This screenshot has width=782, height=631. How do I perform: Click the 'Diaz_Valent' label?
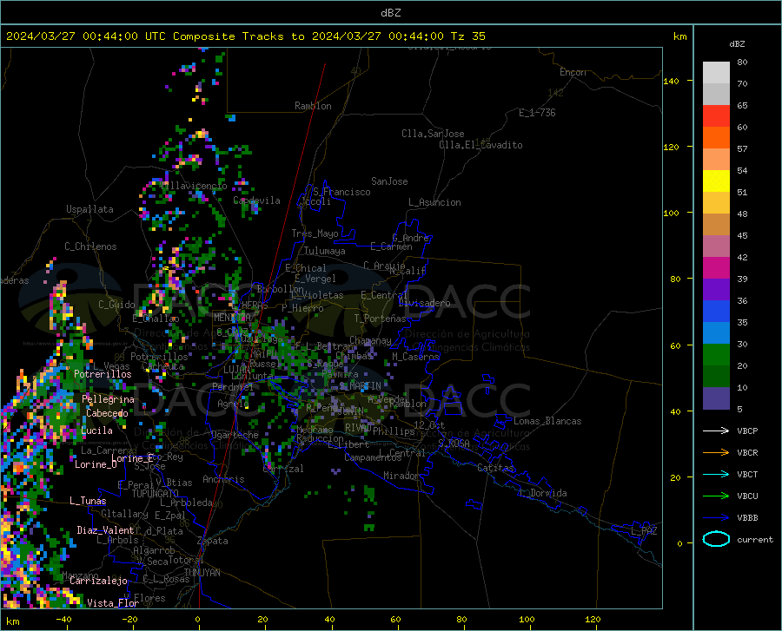coord(105,530)
